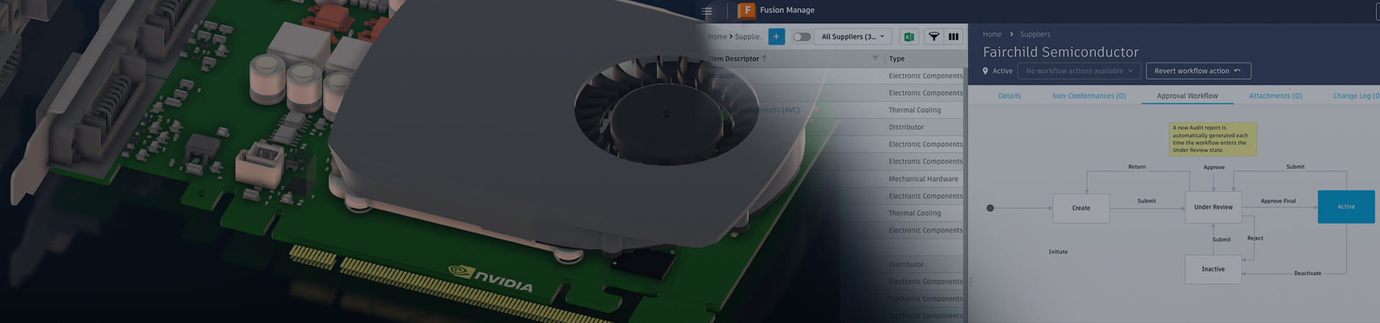Click the yellow Audit report note
This screenshot has height=323, width=1380.
tap(1212, 139)
